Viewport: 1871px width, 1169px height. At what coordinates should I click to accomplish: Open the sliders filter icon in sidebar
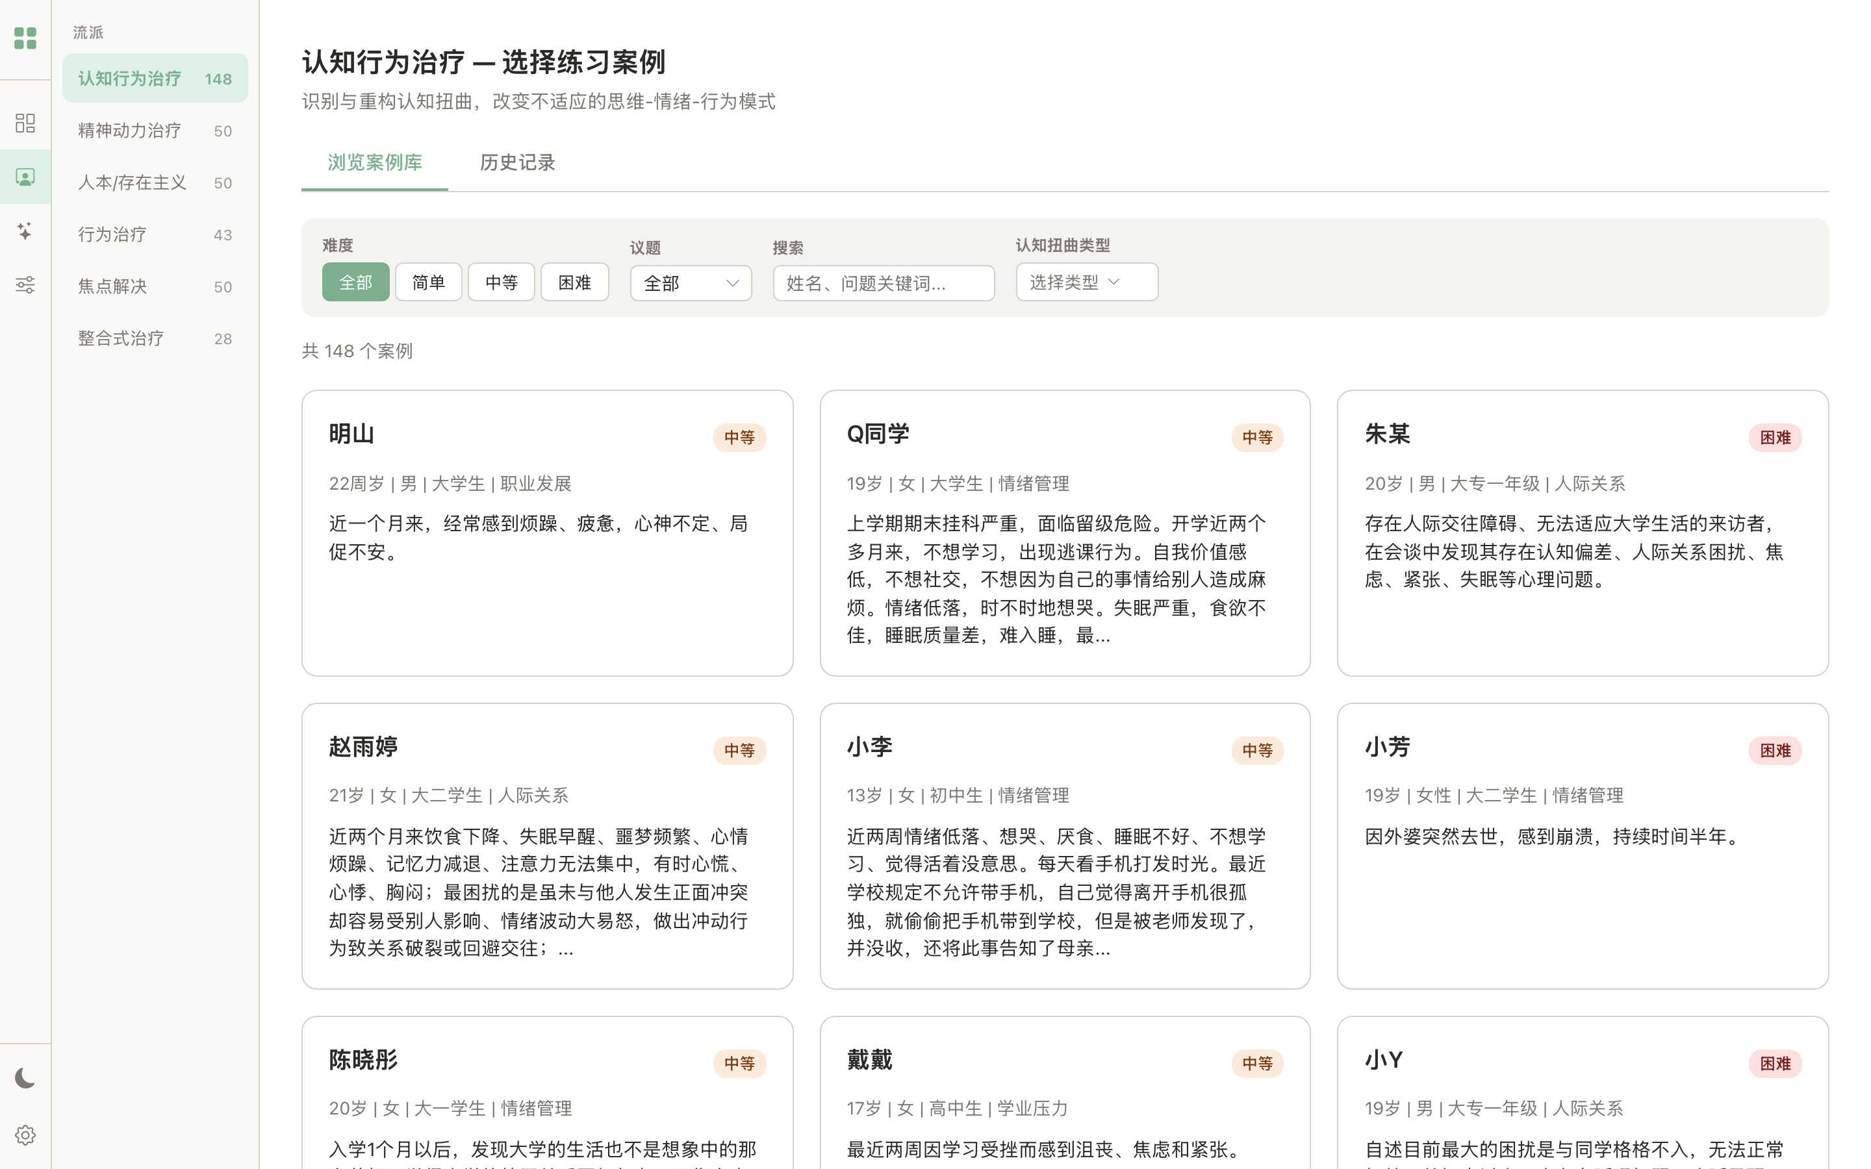coord(25,284)
